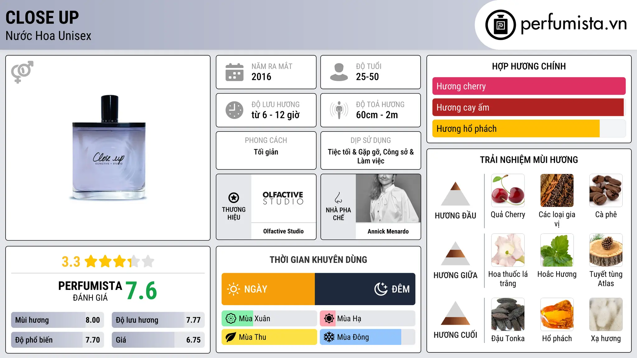Click the Annick Menardo perfumer photo
Image resolution: width=637 pixels, height=358 pixels.
(388, 198)
